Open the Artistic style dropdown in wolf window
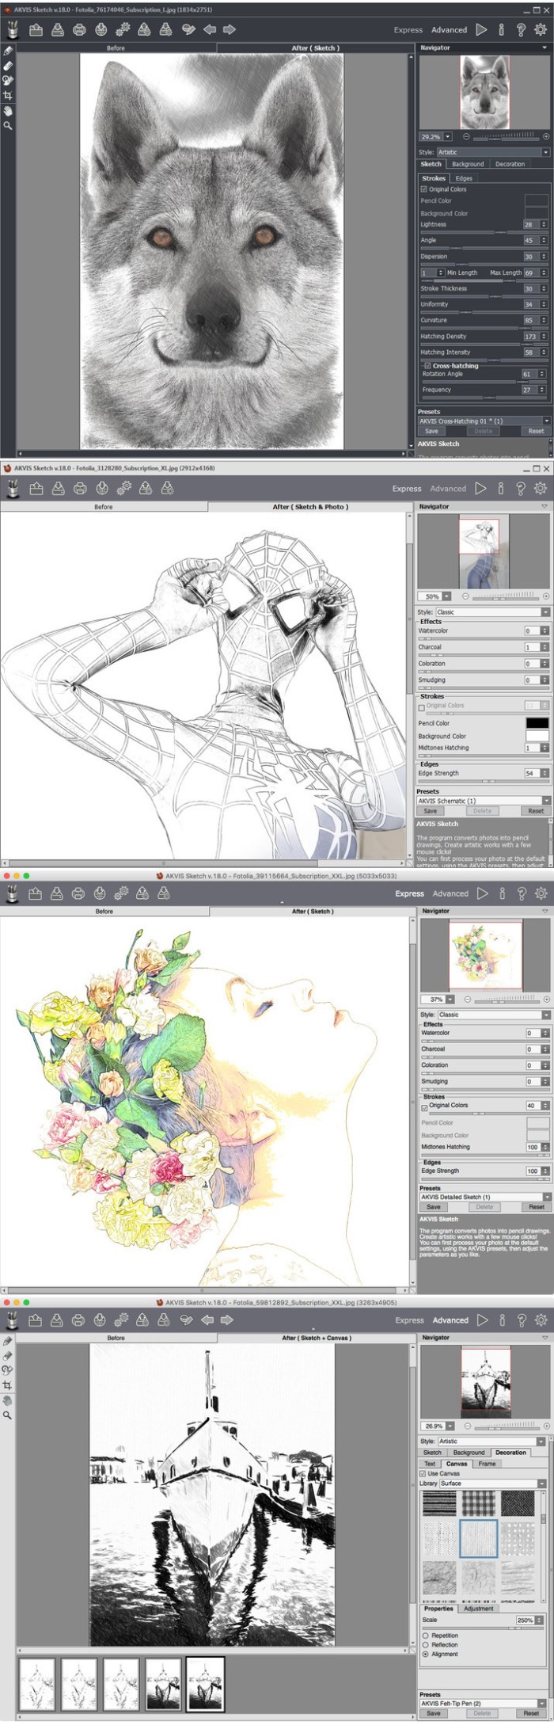Image resolution: width=554 pixels, height=1729 pixels. pos(493,152)
